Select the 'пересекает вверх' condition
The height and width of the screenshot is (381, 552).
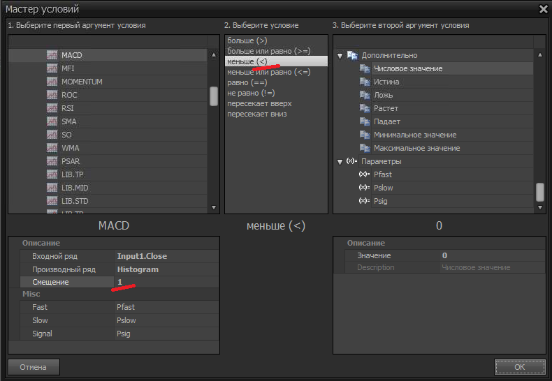[x=259, y=103]
